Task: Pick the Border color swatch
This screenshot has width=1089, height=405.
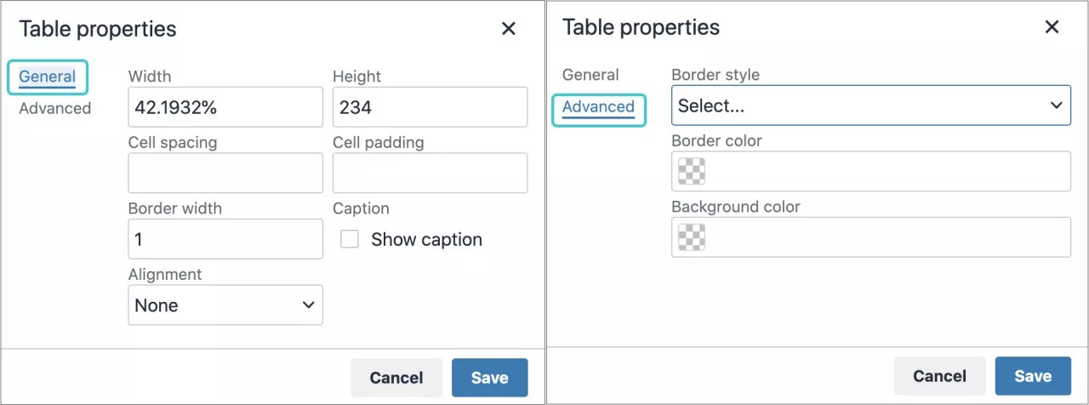Action: (692, 172)
